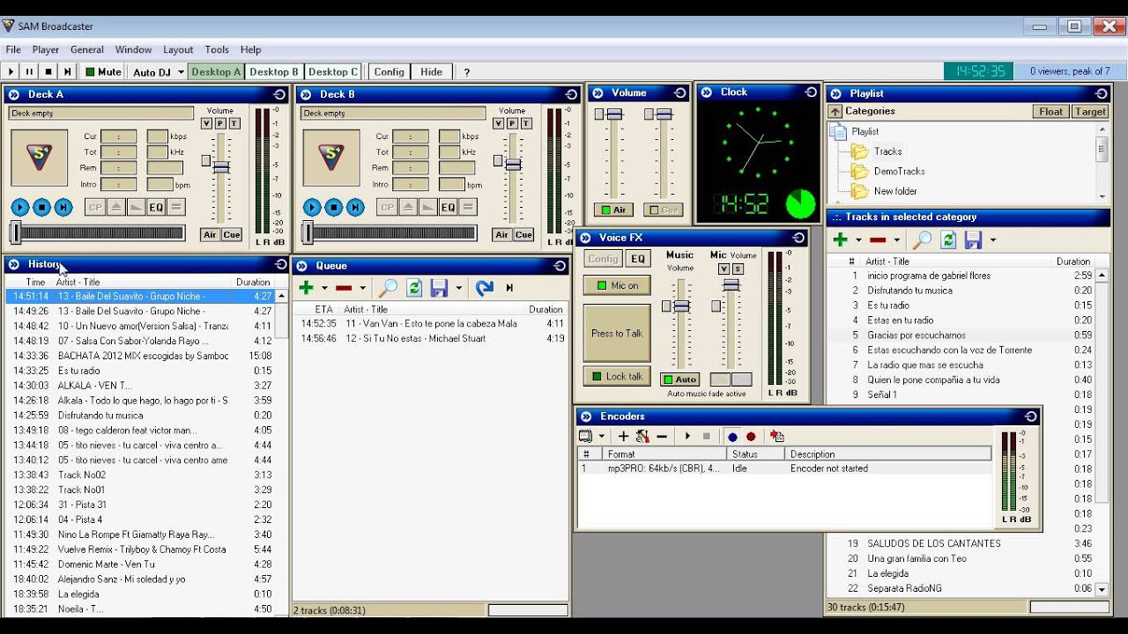Open the General menu

click(x=87, y=50)
